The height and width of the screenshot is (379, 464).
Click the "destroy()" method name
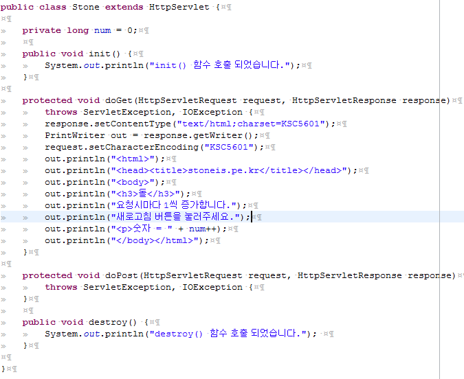pyautogui.click(x=113, y=322)
